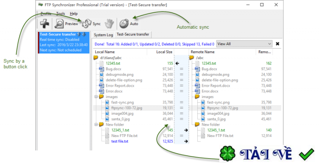Select remote images folder

tap(207, 97)
